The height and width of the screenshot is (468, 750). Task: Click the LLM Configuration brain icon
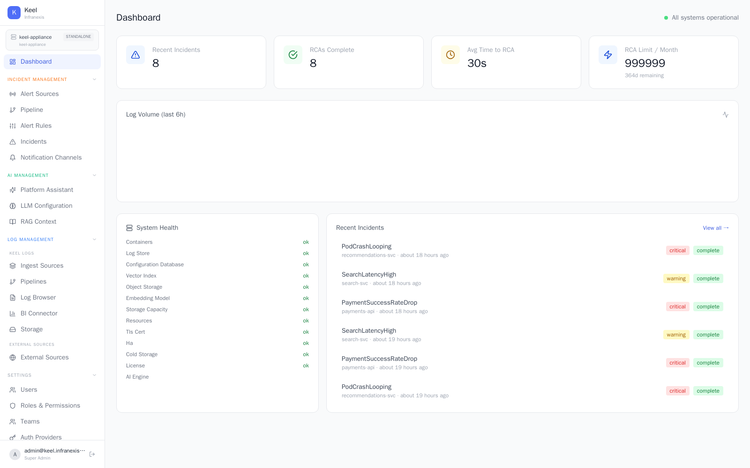pos(13,206)
